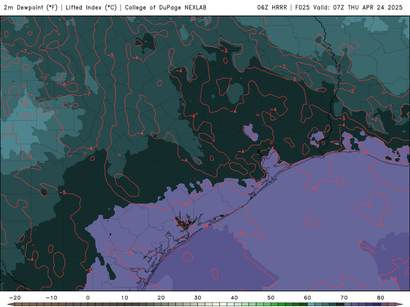
Task: Click the 60 label on the color scale
Action: coord(307,298)
